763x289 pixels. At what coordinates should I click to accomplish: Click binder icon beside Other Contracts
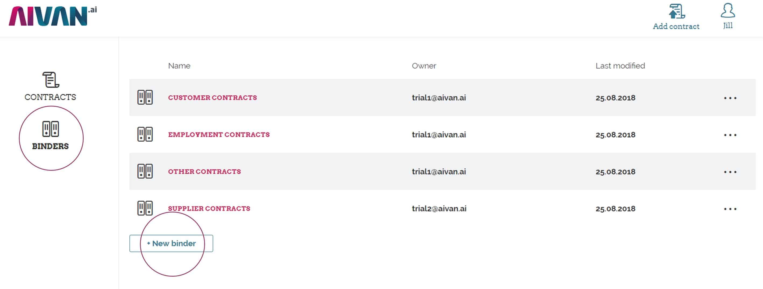(x=145, y=172)
